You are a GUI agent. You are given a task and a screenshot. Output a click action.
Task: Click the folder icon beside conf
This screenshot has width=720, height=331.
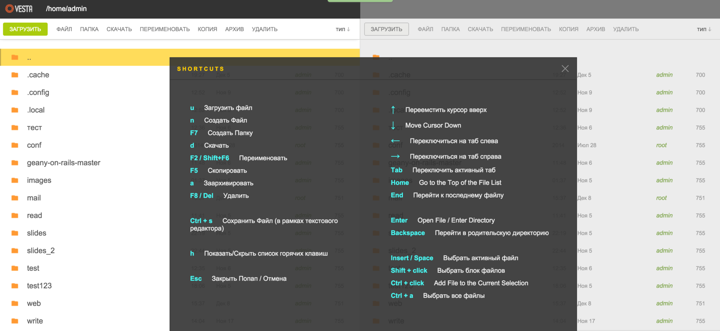click(15, 145)
